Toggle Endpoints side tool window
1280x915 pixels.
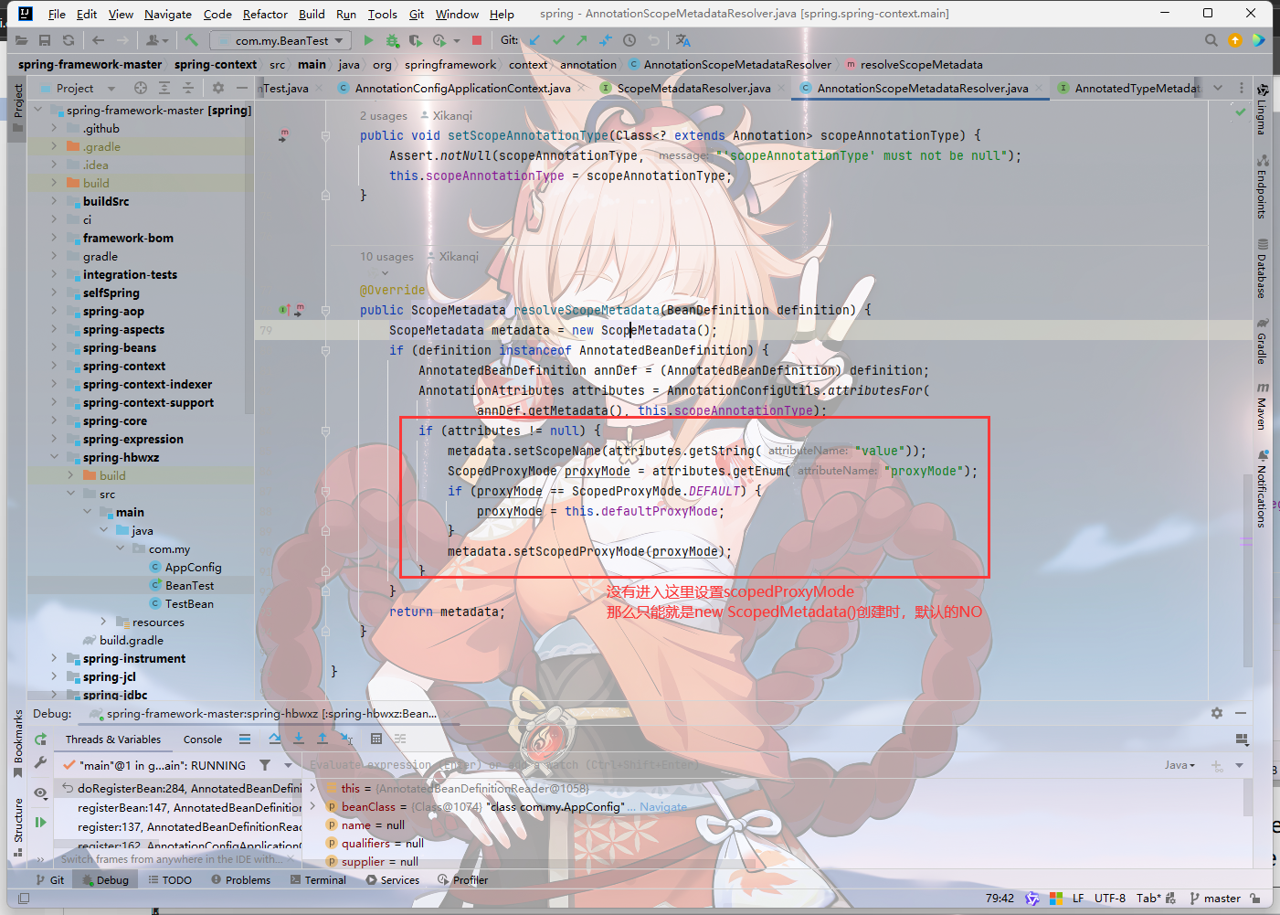pyautogui.click(x=1262, y=186)
